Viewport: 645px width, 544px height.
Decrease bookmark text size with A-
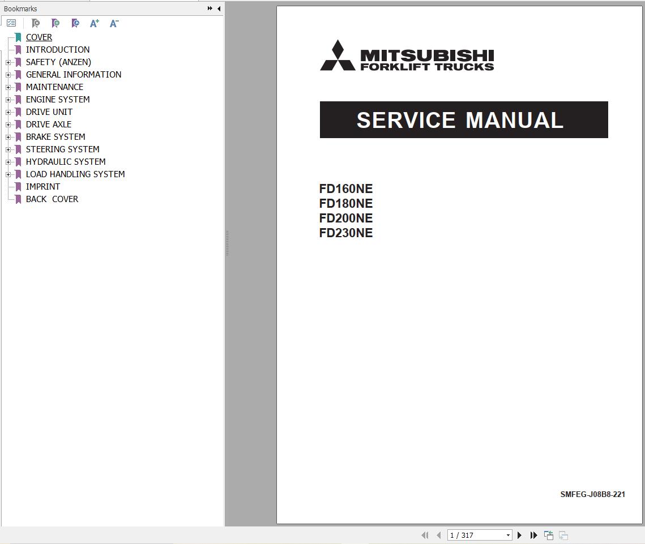pyautogui.click(x=114, y=23)
